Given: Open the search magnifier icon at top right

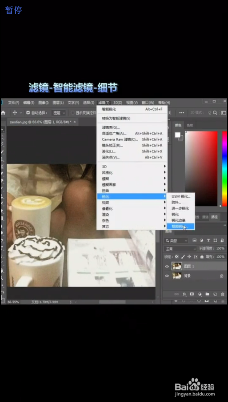Looking at the screenshot, I should (x=215, y=112).
